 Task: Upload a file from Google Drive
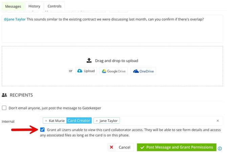[x=113, y=71]
